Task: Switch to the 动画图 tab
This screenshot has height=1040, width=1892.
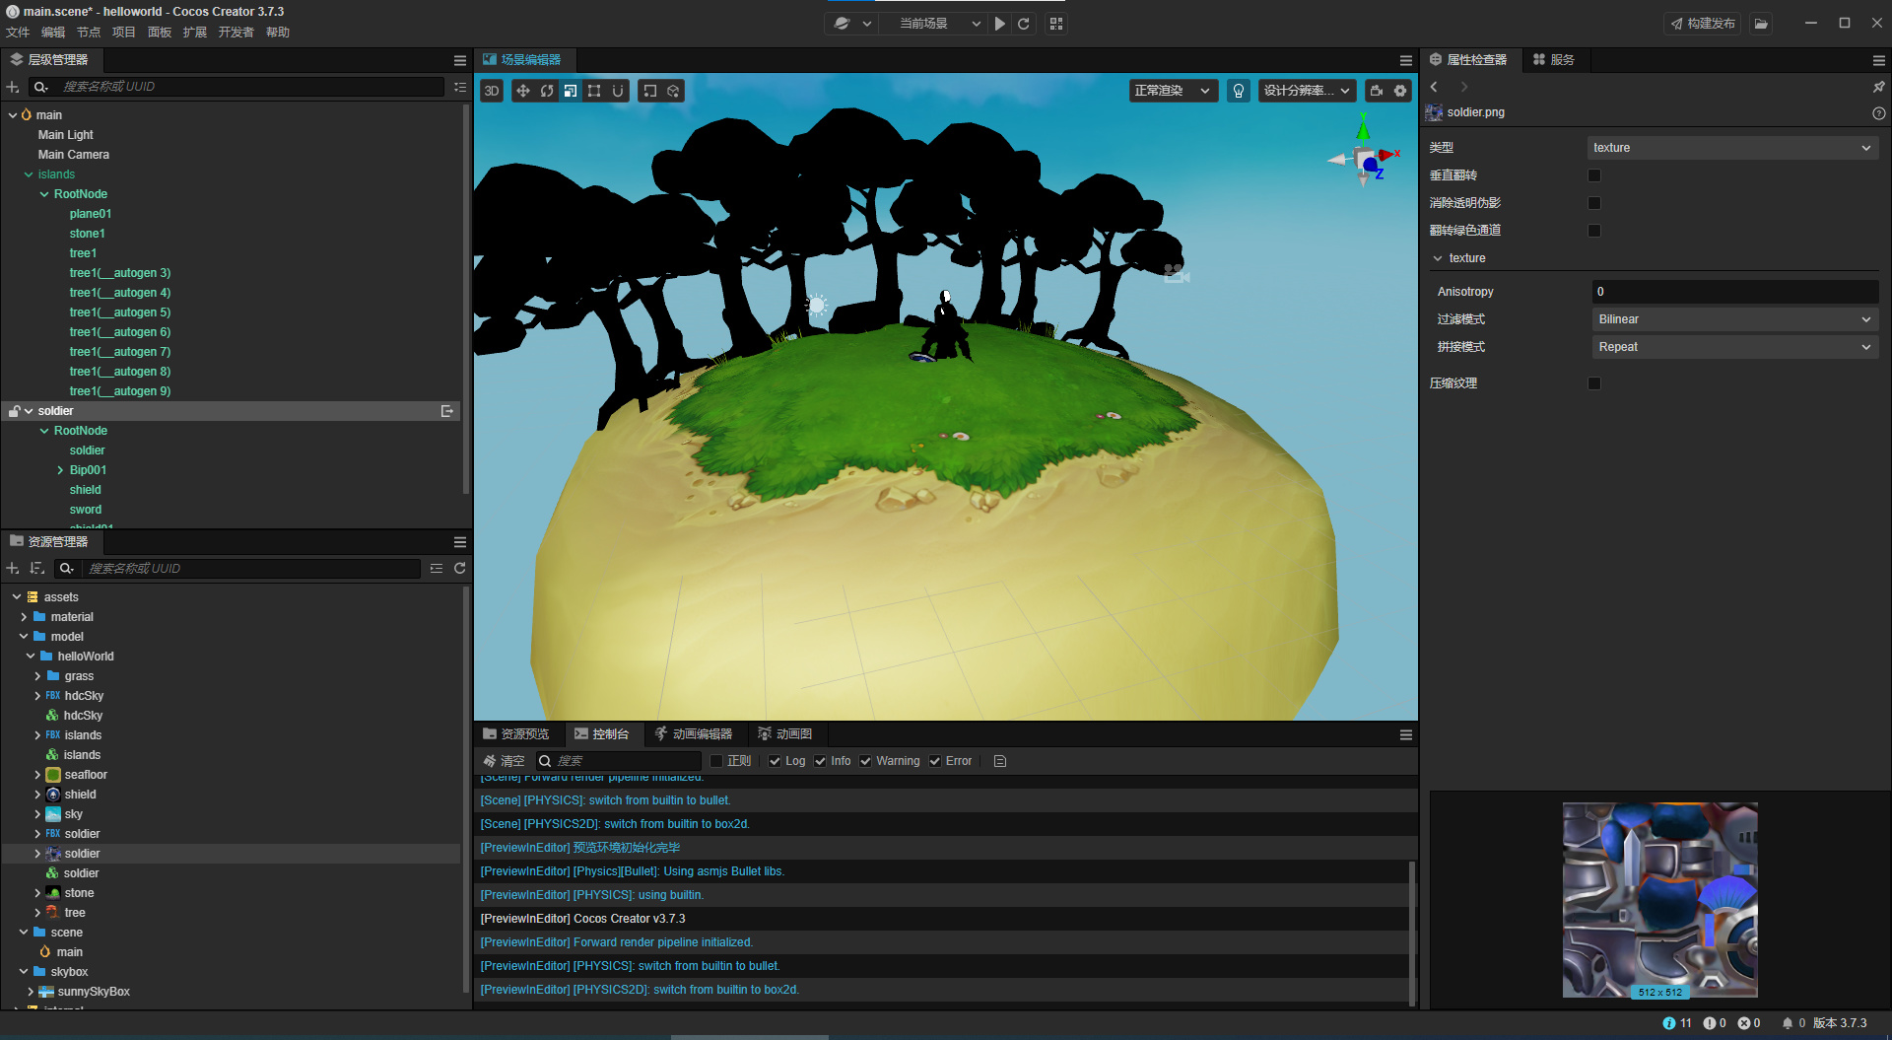Action: tap(785, 734)
